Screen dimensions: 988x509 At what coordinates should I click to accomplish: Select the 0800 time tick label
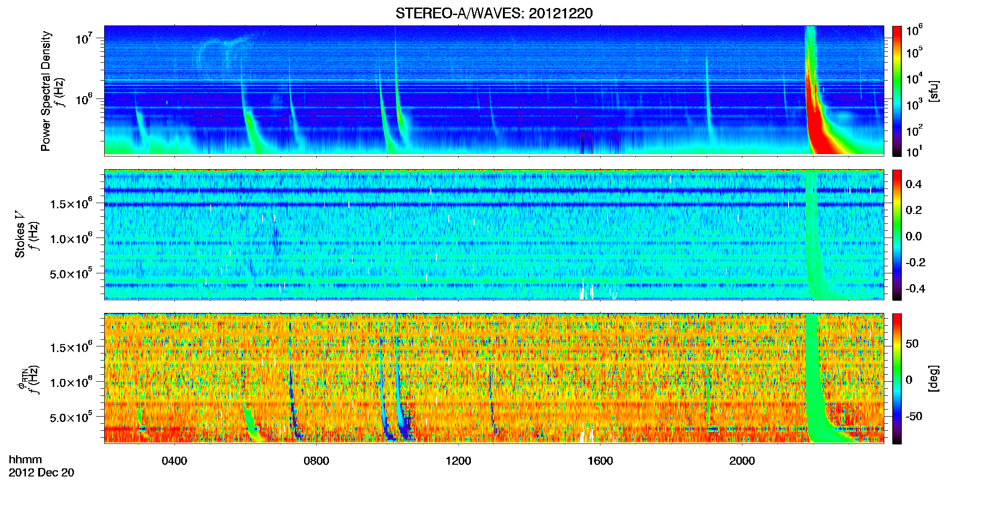pos(316,461)
